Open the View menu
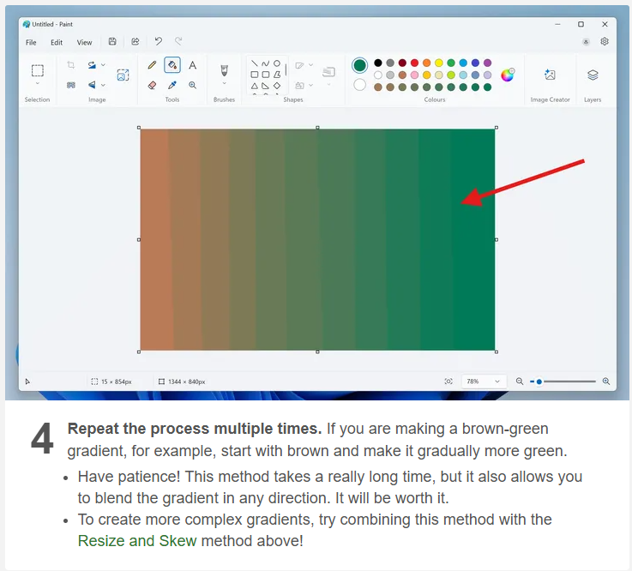This screenshot has height=571, width=632. (x=84, y=42)
